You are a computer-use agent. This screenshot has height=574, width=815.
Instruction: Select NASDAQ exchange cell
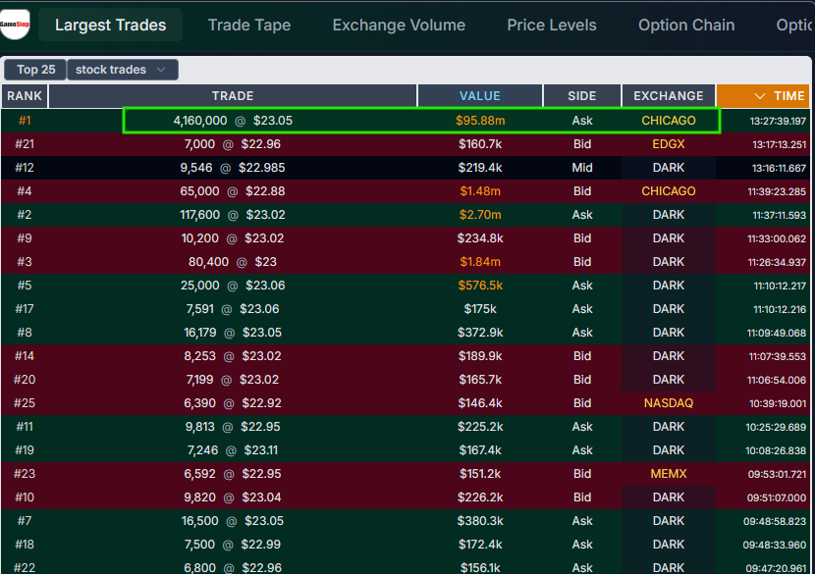coord(669,403)
